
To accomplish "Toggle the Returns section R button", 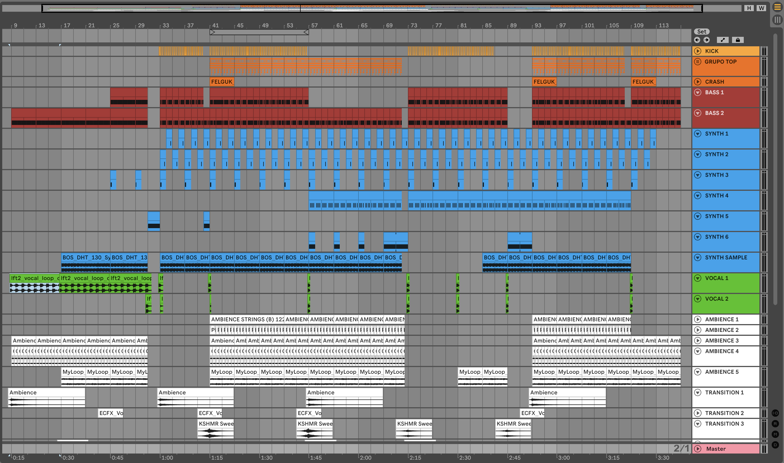I will (x=775, y=424).
